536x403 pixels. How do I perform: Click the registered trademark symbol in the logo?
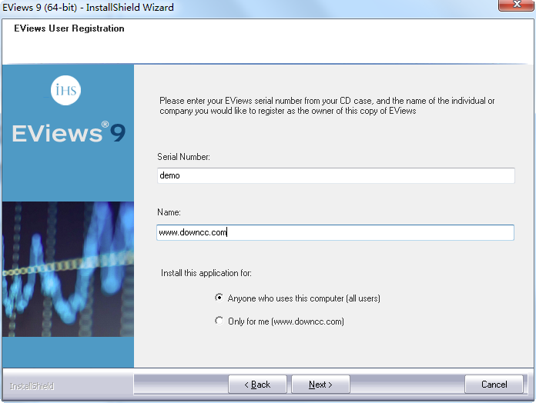click(x=103, y=123)
